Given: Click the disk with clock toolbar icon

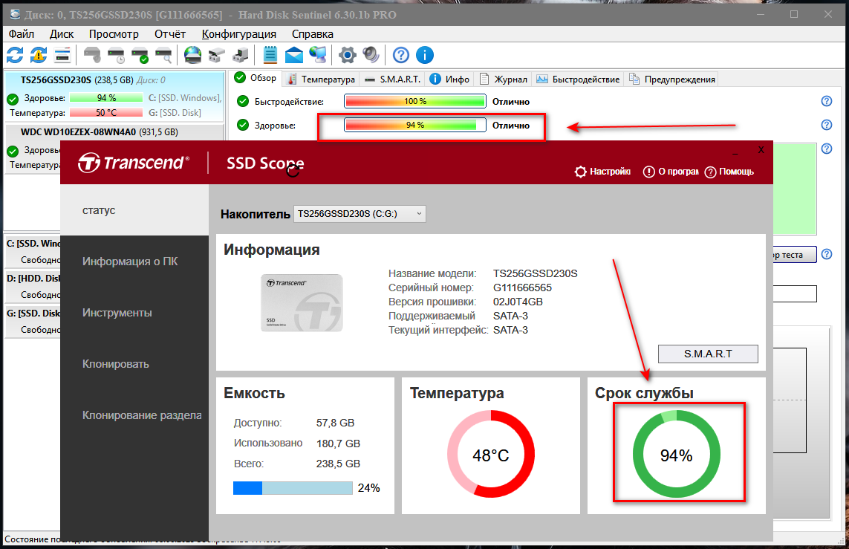Looking at the screenshot, I should pos(117,55).
